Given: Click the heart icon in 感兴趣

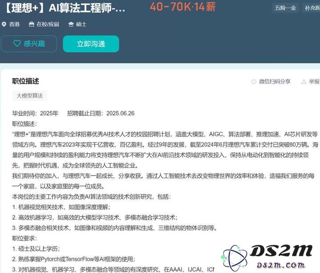Looking at the screenshot, I should (x=17, y=43).
